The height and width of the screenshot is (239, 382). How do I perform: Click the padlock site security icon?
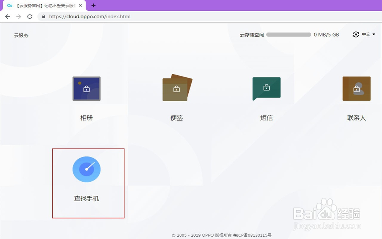click(x=44, y=16)
